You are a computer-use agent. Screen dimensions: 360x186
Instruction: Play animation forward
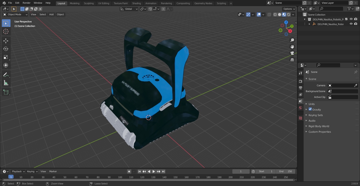pyautogui.click(x=154, y=171)
